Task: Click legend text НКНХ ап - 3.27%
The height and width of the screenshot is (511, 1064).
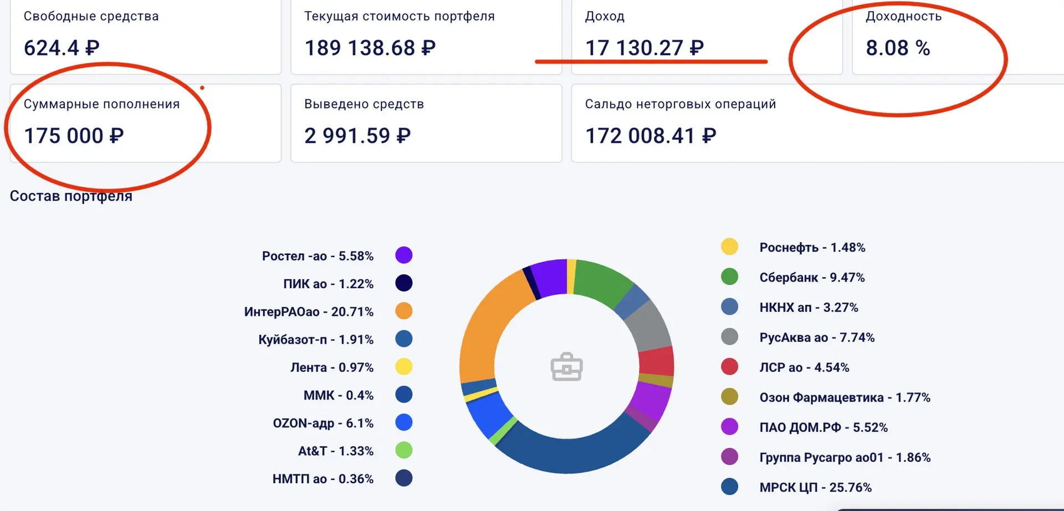Action: tap(809, 308)
